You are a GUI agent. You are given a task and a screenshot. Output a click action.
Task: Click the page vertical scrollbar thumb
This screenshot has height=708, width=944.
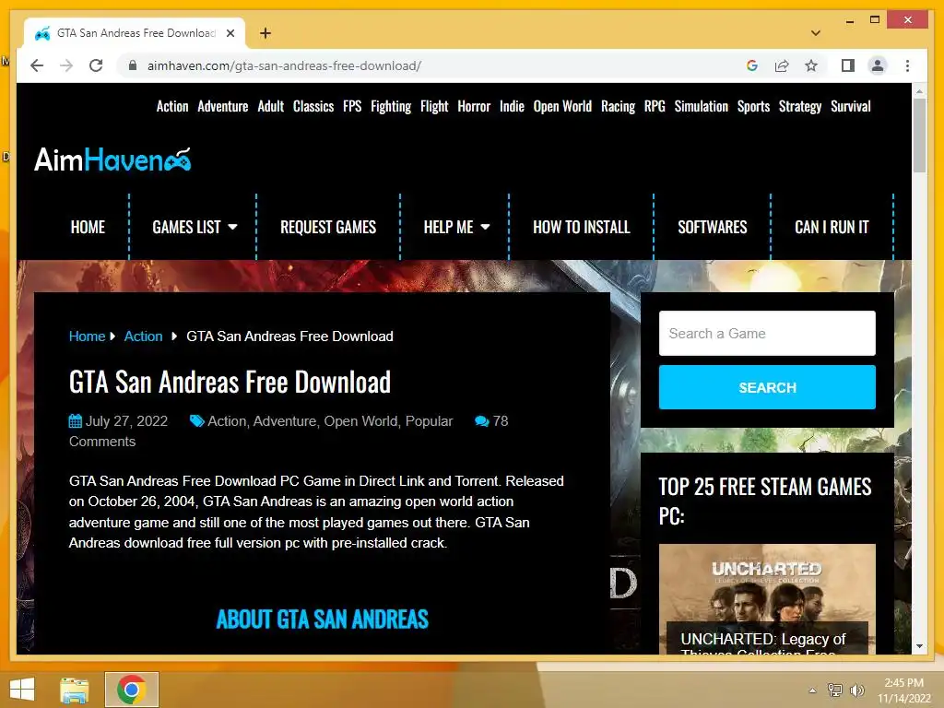coord(919,136)
